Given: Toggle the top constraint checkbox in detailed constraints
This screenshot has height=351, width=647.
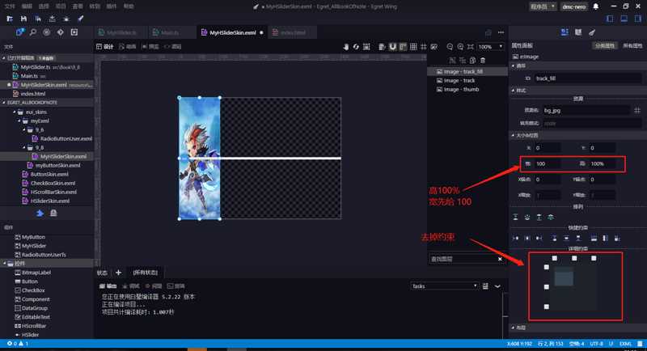Looking at the screenshot, I should point(547,267).
